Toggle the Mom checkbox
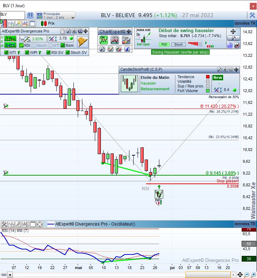 pyautogui.click(x=63, y=45)
